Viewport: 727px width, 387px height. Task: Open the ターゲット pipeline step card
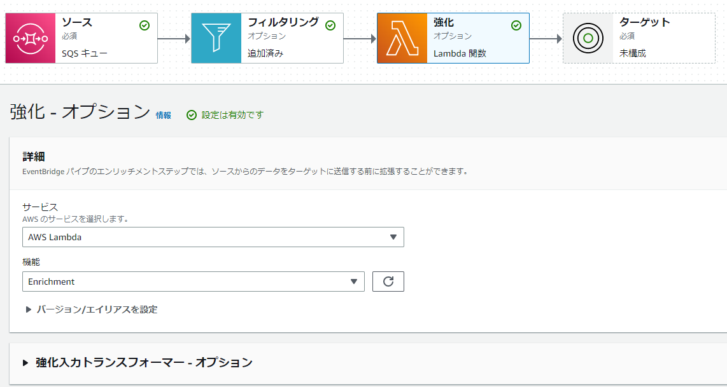click(639, 38)
